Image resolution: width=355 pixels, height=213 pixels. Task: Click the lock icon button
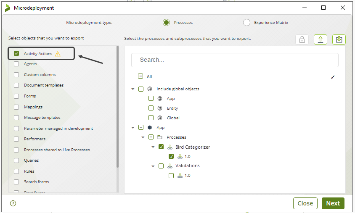coord(302,39)
